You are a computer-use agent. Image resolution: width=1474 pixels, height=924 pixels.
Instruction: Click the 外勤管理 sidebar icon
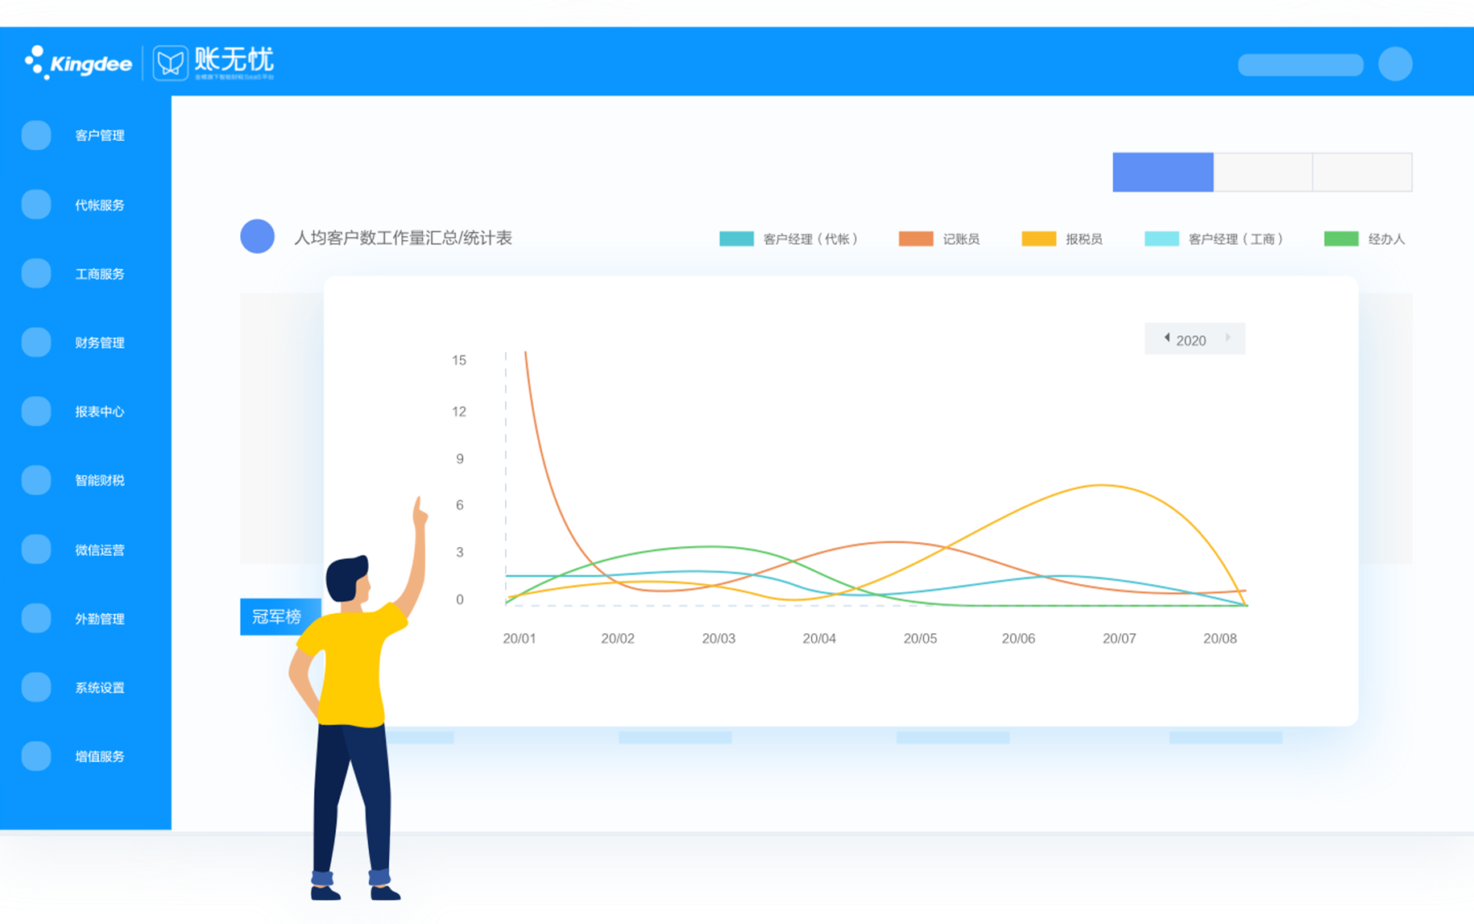[36, 619]
